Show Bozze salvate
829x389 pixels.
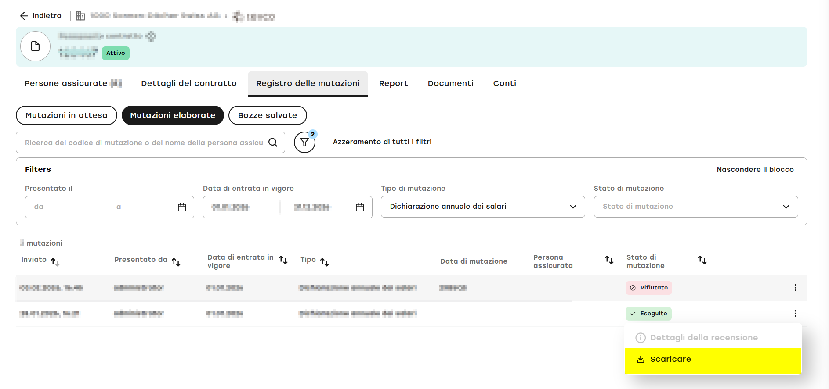tap(268, 115)
